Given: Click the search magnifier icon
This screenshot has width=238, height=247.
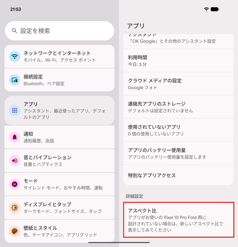Looking at the screenshot, I should [14, 31].
